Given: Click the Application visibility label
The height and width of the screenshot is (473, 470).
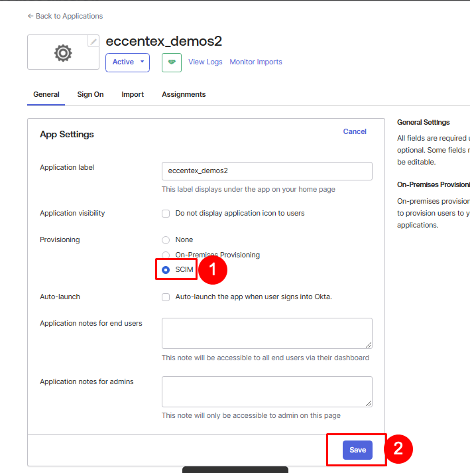Looking at the screenshot, I should (x=72, y=213).
